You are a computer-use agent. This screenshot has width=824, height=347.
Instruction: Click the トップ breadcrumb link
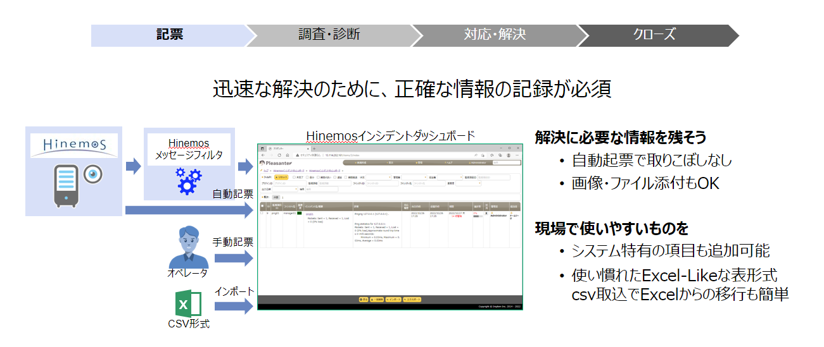pos(266,170)
